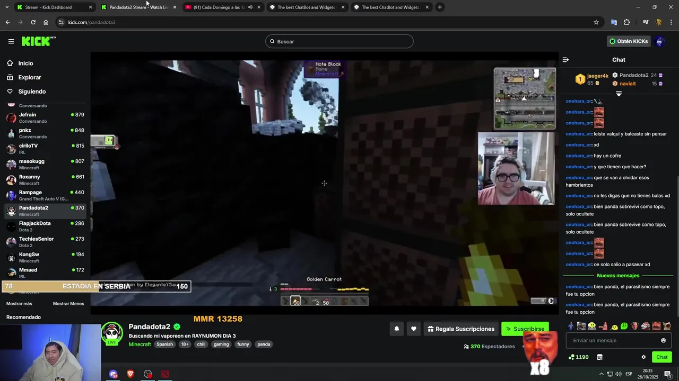Click the 1190 channel points counter

click(578, 357)
